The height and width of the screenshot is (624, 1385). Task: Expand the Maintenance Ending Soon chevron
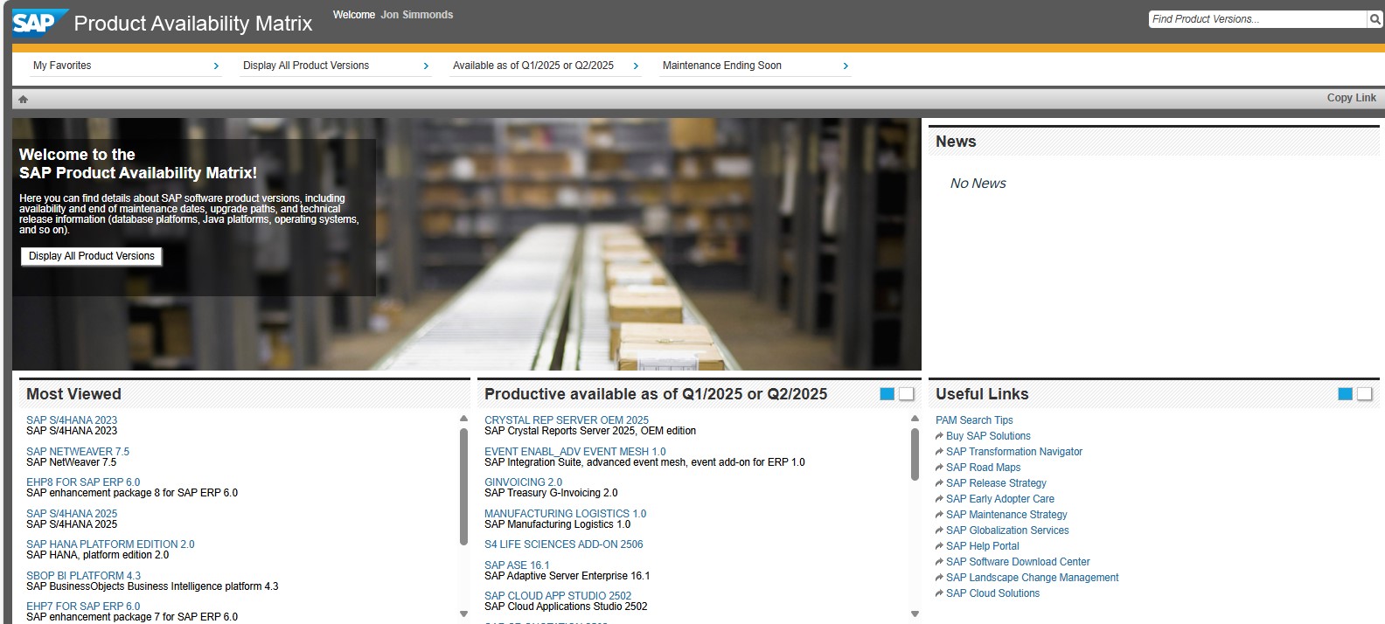tap(846, 66)
